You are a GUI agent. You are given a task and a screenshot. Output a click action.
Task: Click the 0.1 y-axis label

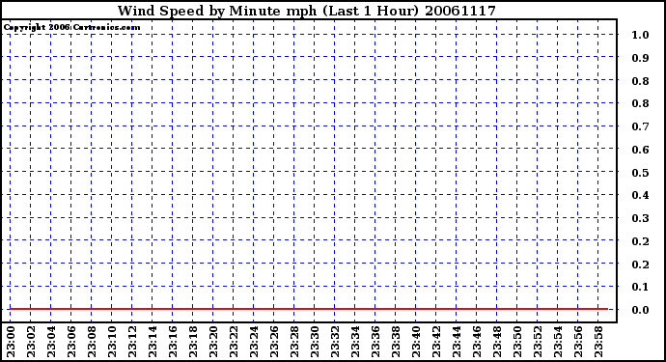point(640,288)
